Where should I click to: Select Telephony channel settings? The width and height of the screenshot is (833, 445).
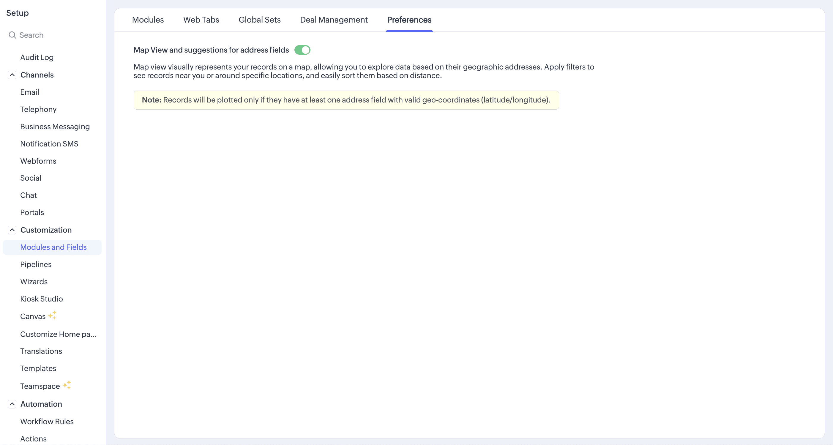pos(38,109)
